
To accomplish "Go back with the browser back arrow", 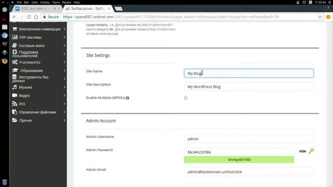I will (x=14, y=17).
